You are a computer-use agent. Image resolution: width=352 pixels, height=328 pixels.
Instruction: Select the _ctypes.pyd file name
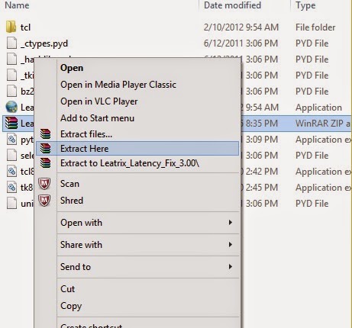44,43
